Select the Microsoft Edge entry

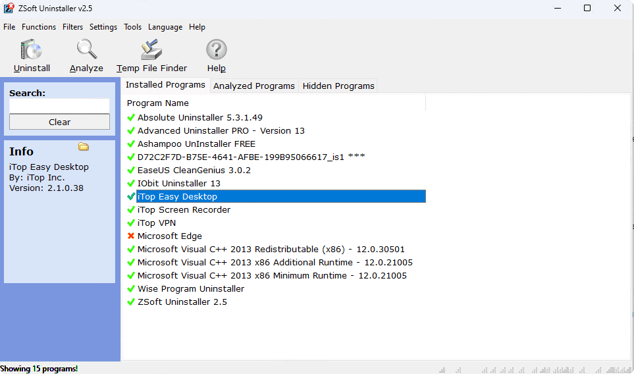[170, 236]
